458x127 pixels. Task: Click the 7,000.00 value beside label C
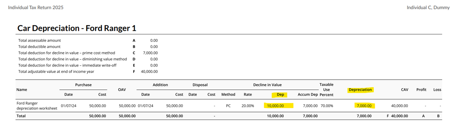(150, 53)
